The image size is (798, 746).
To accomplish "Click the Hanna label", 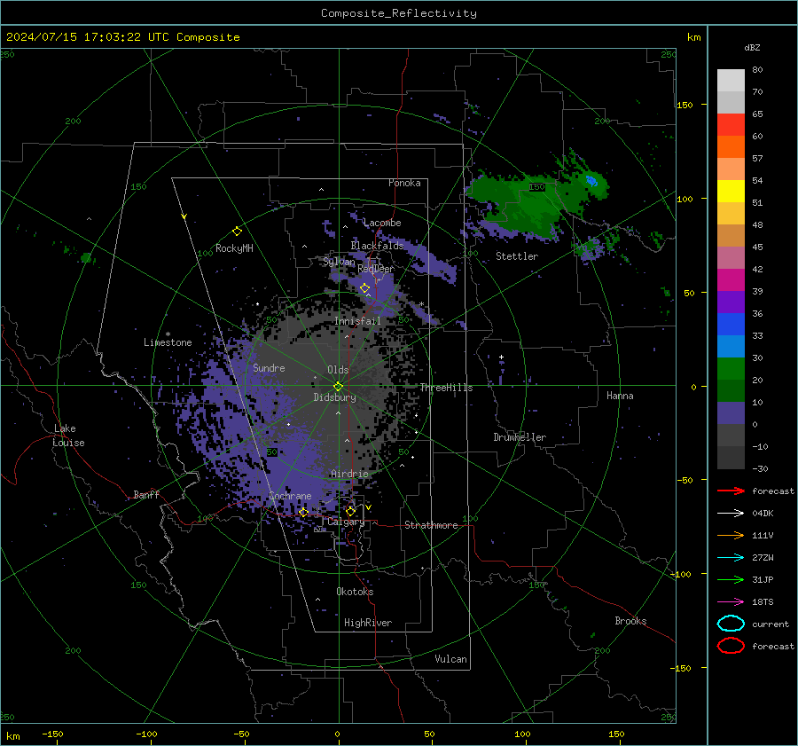I will 620,396.
